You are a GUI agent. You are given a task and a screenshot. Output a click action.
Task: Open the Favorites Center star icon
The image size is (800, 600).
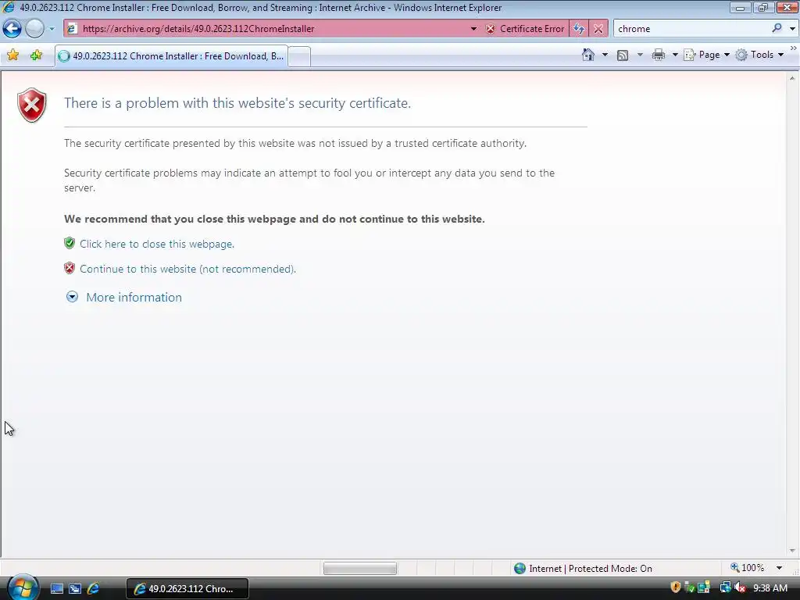13,55
